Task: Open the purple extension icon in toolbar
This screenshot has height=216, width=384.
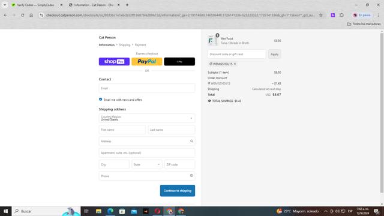Action: coord(333,15)
